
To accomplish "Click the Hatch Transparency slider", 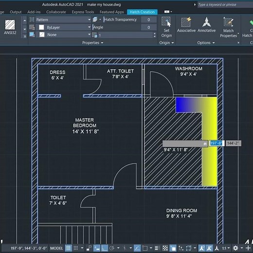I will pyautogui.click(x=122, y=19).
